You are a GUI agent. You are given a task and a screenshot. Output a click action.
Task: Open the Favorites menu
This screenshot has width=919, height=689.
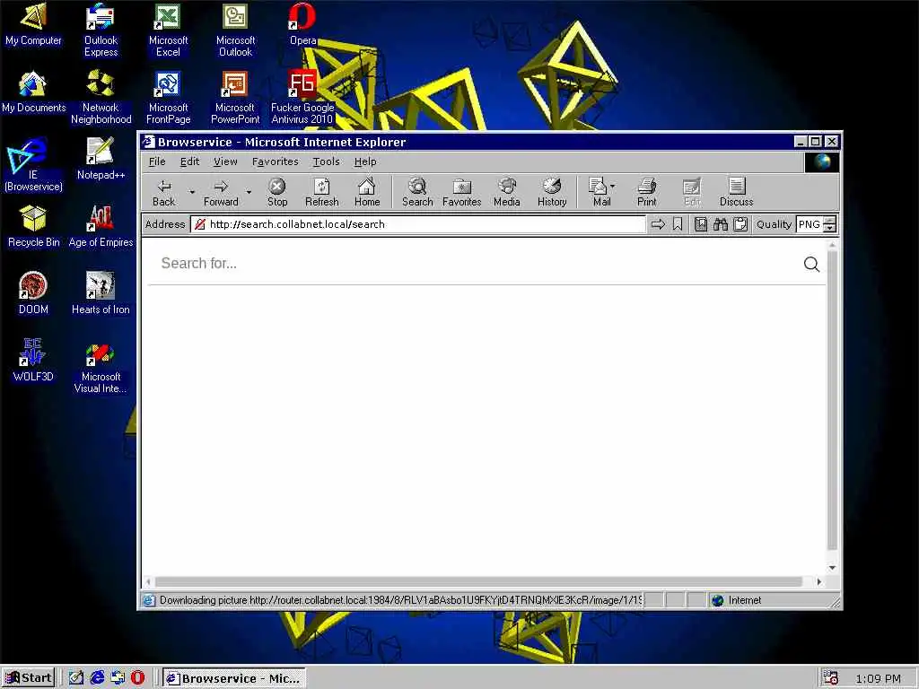point(275,161)
